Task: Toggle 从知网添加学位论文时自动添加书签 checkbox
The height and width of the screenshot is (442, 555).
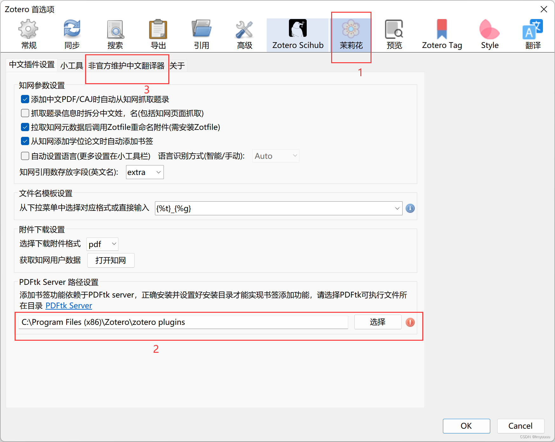Action: 25,141
